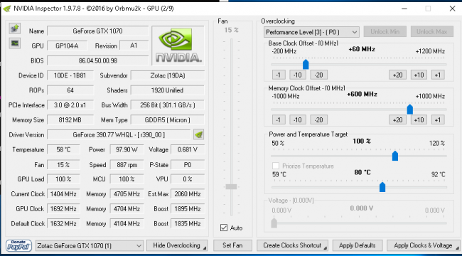Image resolution: width=462 pixels, height=256 pixels.
Task: Click the Name field GeForce GTX 1070
Action: pos(98,31)
